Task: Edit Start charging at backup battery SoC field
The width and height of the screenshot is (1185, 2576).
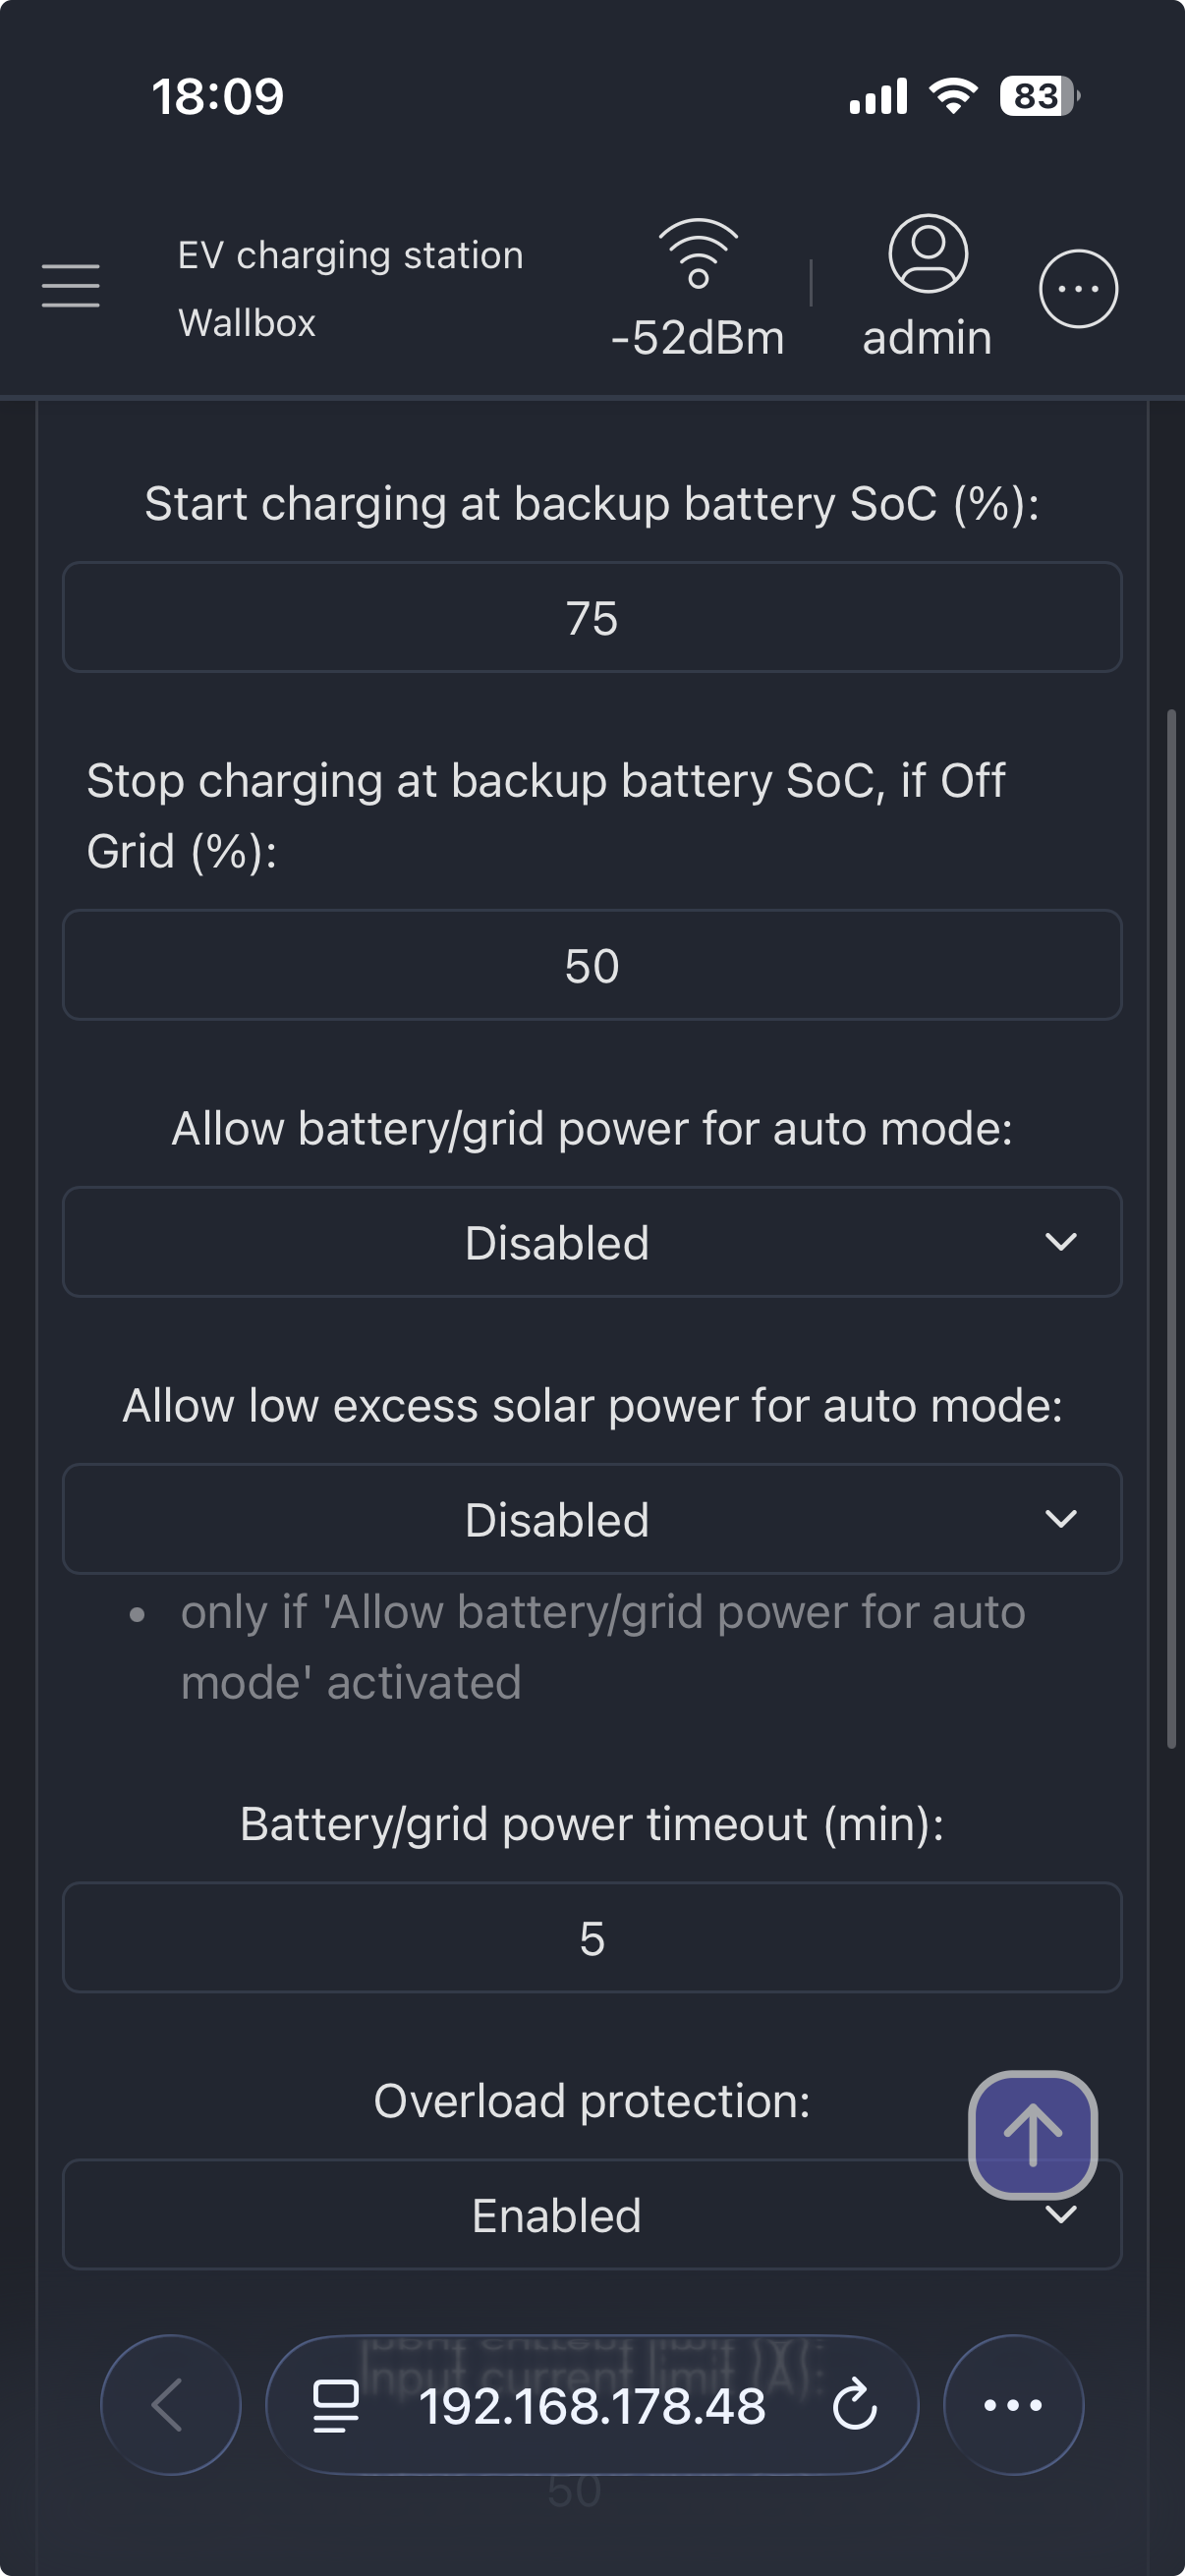Action: tap(592, 618)
